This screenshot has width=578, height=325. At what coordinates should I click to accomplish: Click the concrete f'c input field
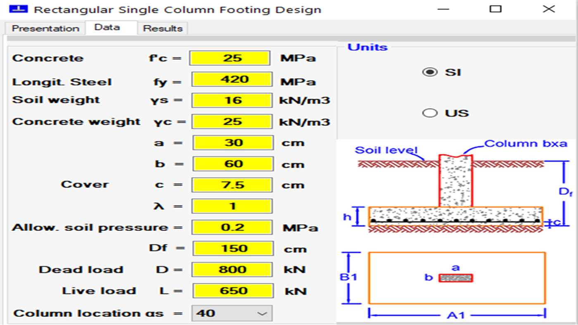click(x=230, y=58)
